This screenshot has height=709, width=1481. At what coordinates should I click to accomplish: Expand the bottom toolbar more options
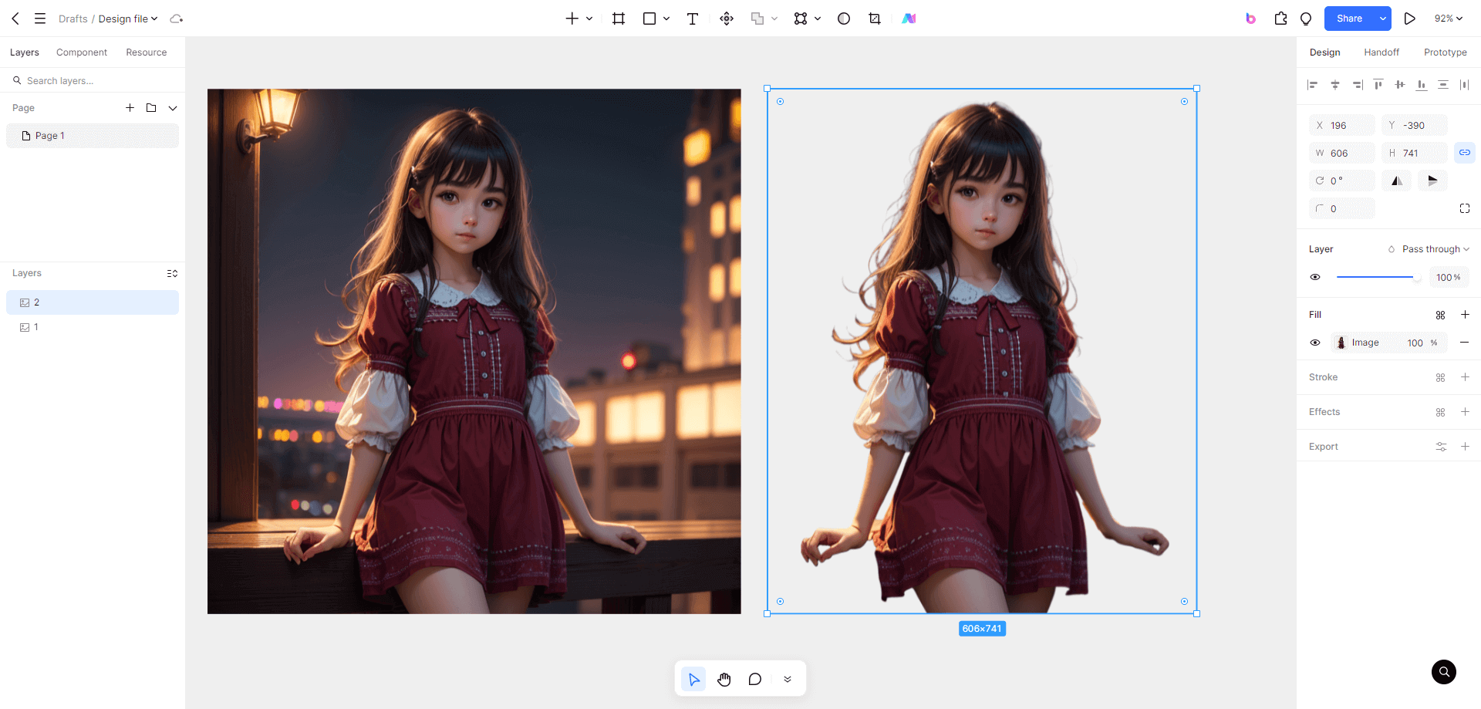click(x=788, y=679)
